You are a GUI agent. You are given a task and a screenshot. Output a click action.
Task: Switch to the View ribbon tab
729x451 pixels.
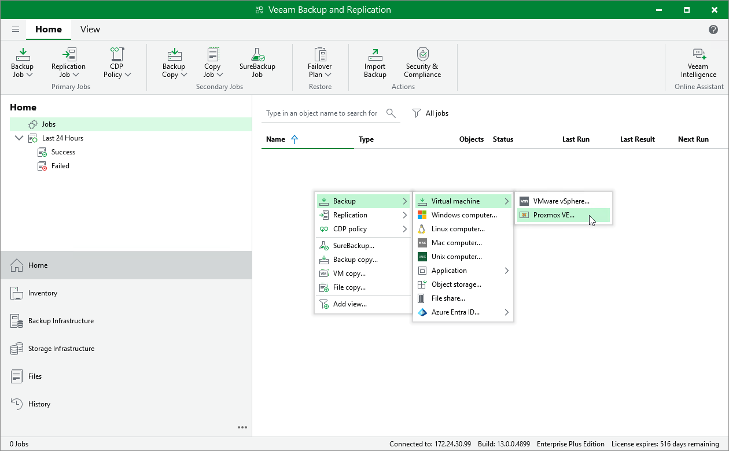[x=90, y=29]
